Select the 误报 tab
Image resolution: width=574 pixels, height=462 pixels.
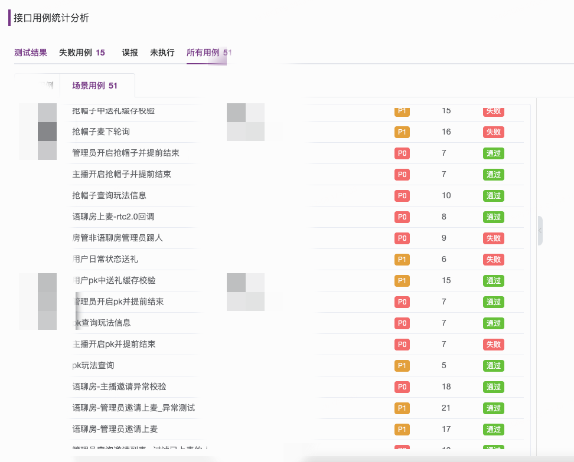tap(130, 53)
